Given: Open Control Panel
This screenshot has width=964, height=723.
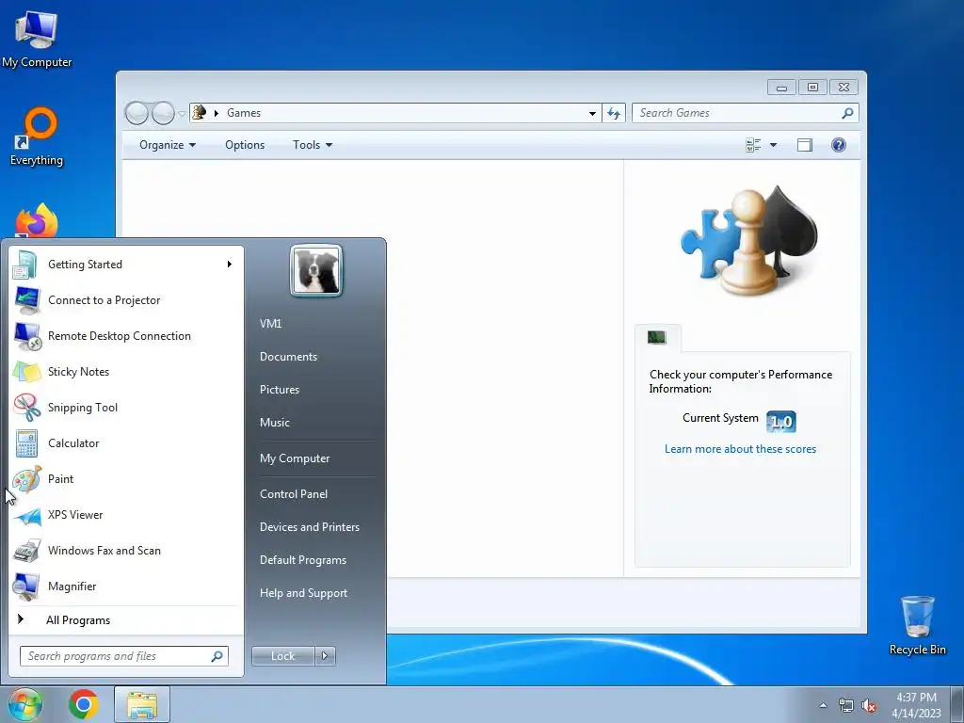Looking at the screenshot, I should click(294, 494).
